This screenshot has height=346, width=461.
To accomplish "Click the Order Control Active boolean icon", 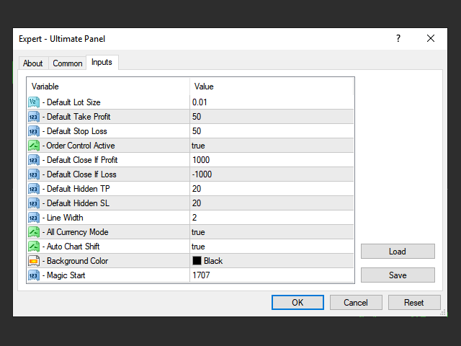I will pos(33,146).
